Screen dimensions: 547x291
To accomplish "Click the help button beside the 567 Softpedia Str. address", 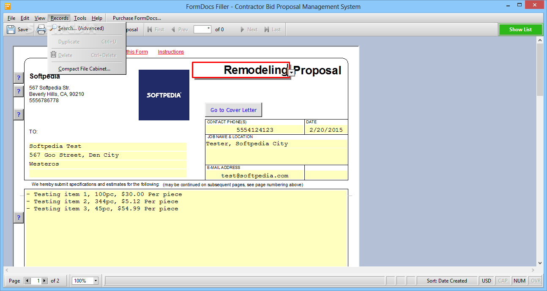I will coord(19,91).
